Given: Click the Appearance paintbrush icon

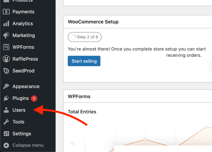Looking at the screenshot, I should pyautogui.click(x=6, y=87).
